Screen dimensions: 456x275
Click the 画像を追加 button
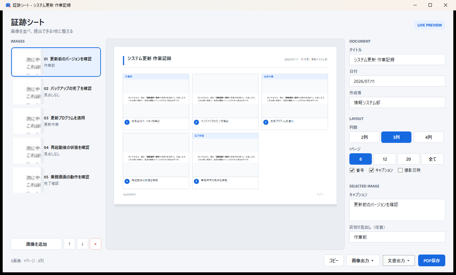37,244
